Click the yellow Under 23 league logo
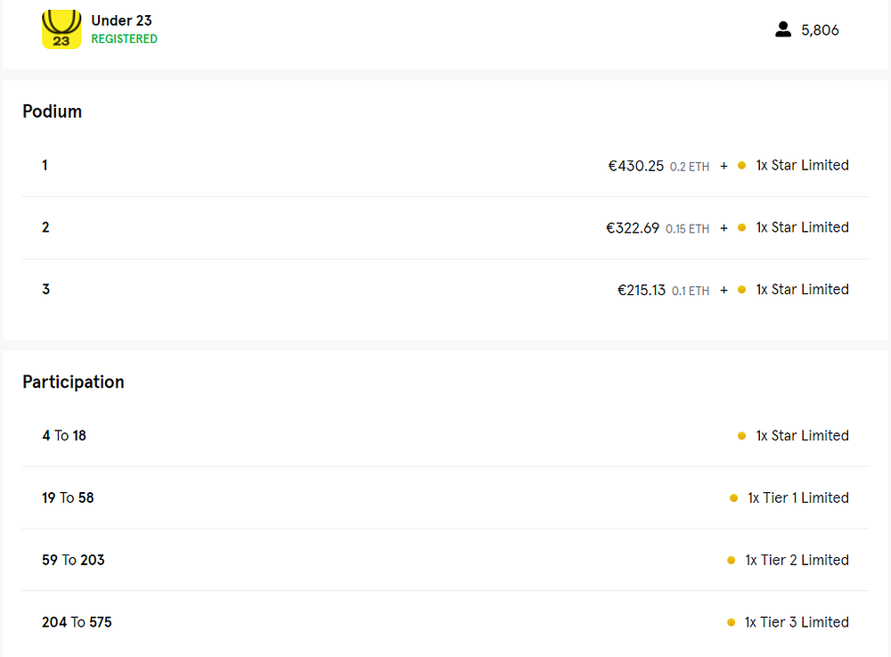Image resolution: width=891 pixels, height=657 pixels. tap(61, 29)
